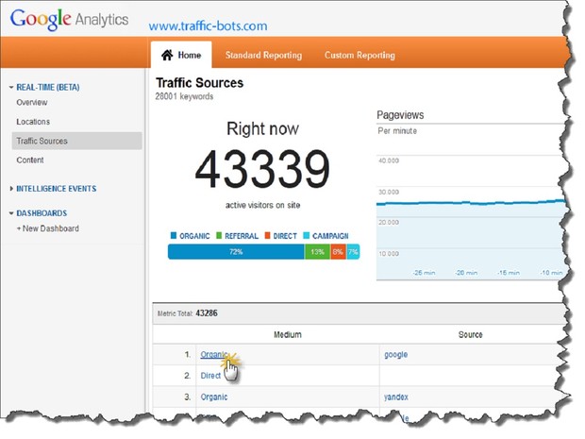Screen dimensions: 585x439
Task: Click the 7% campaign bar segment
Action: tap(353, 252)
